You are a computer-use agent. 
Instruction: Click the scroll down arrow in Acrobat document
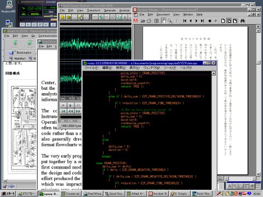tap(258, 175)
